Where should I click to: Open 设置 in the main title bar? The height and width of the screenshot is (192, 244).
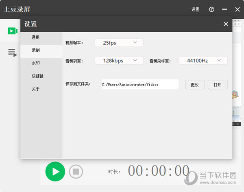195,9
